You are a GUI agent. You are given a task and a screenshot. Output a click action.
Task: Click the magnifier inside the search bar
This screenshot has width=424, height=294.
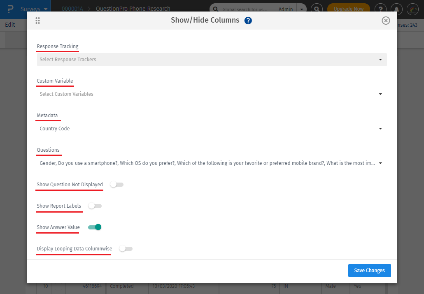coord(216,9)
